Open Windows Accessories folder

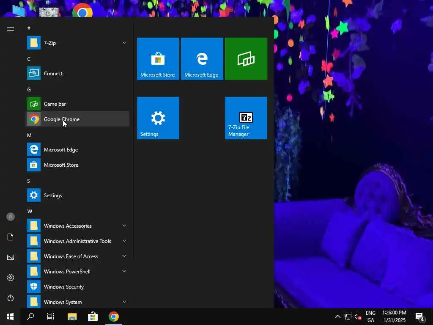[x=77, y=226]
